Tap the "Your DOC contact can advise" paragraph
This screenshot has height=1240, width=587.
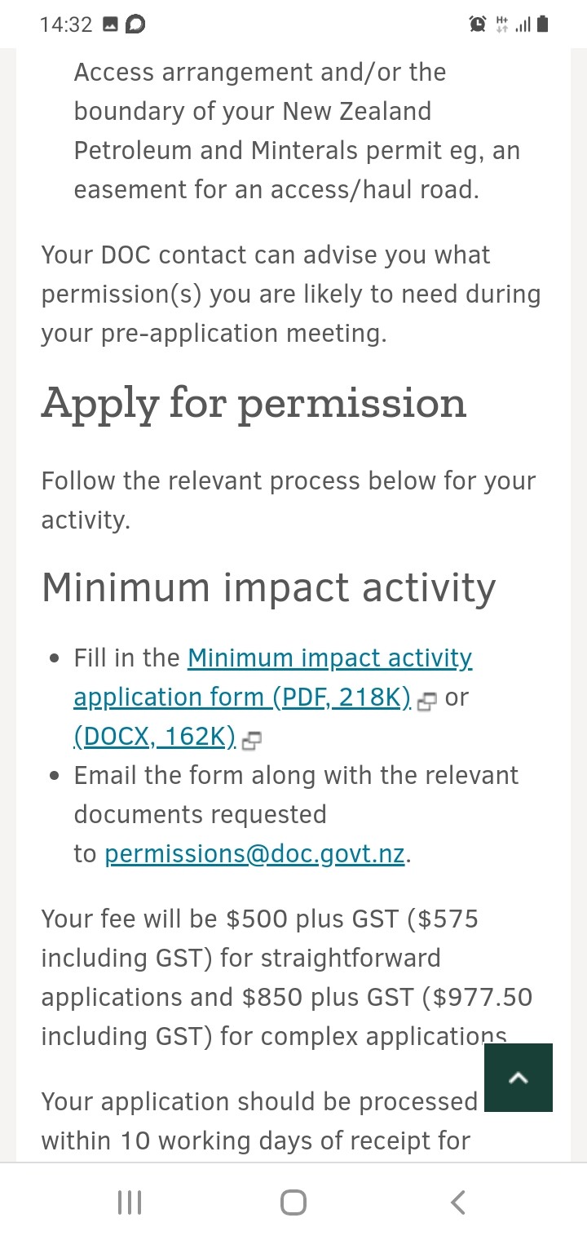click(291, 294)
